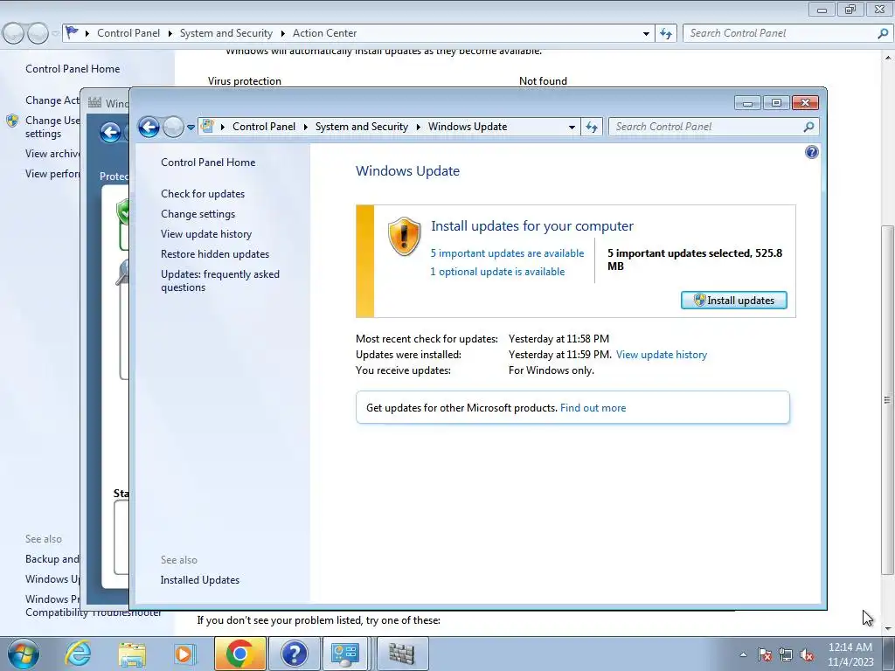895x671 pixels.
Task: Switch to Control Panel taskbar icon
Action: (346, 654)
